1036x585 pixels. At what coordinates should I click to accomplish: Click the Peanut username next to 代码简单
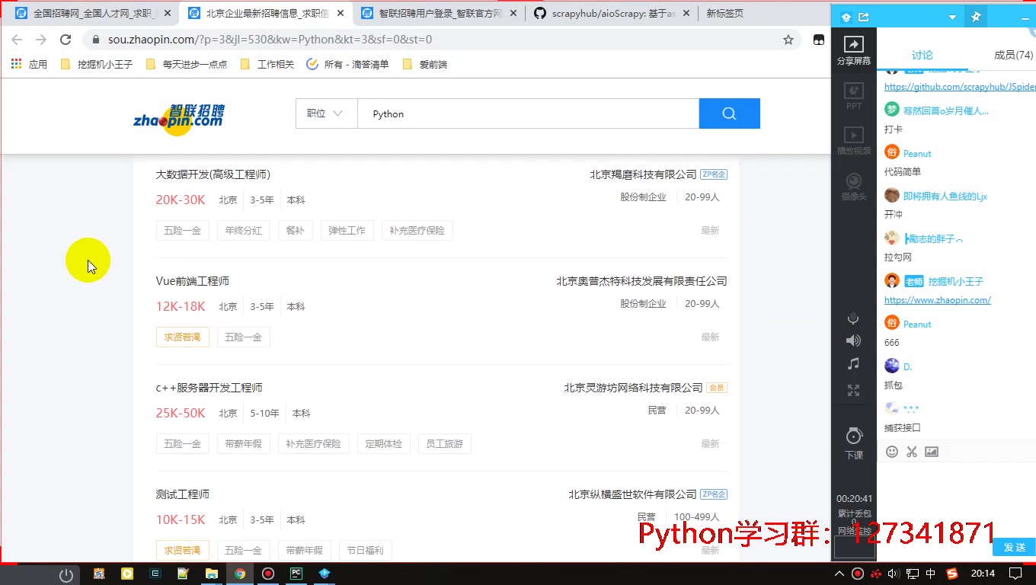point(917,154)
